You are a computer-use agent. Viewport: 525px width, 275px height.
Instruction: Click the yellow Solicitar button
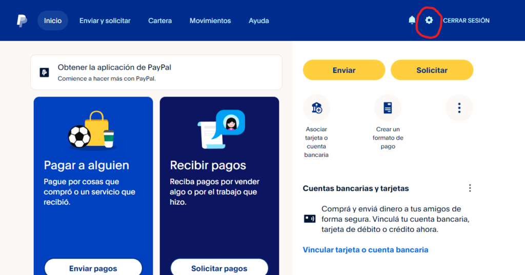(432, 70)
